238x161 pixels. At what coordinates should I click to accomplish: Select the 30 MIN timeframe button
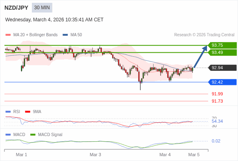pos(42,8)
